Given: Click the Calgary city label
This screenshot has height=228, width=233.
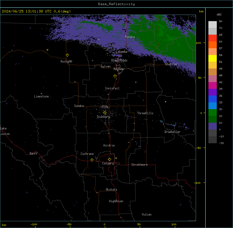Looking at the screenshot, I should click(108, 163).
